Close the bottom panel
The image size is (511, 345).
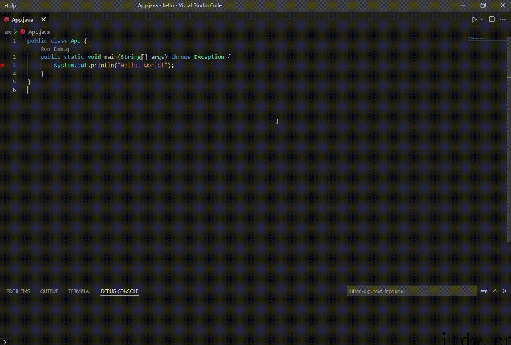click(504, 291)
